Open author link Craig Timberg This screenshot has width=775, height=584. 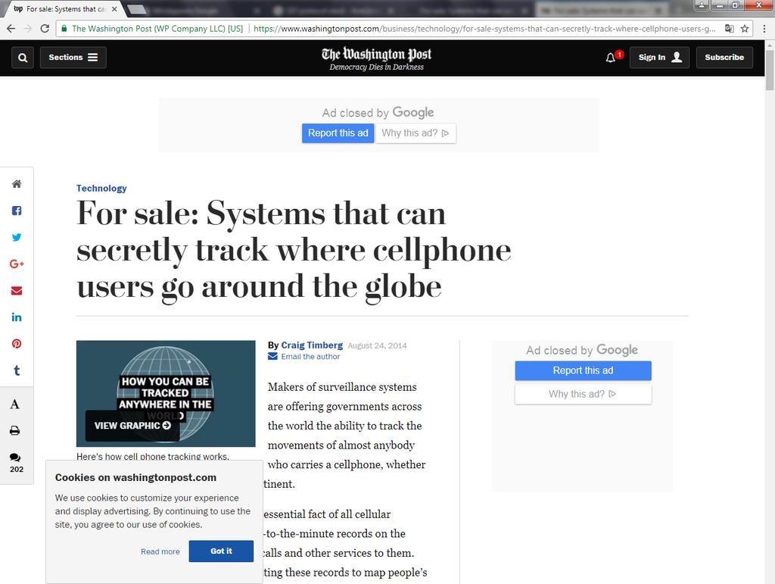[312, 345]
